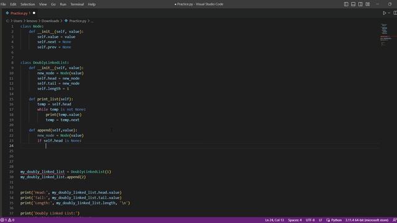Open the Edit menu
This screenshot has height=223, width=397.
tap(13, 4)
